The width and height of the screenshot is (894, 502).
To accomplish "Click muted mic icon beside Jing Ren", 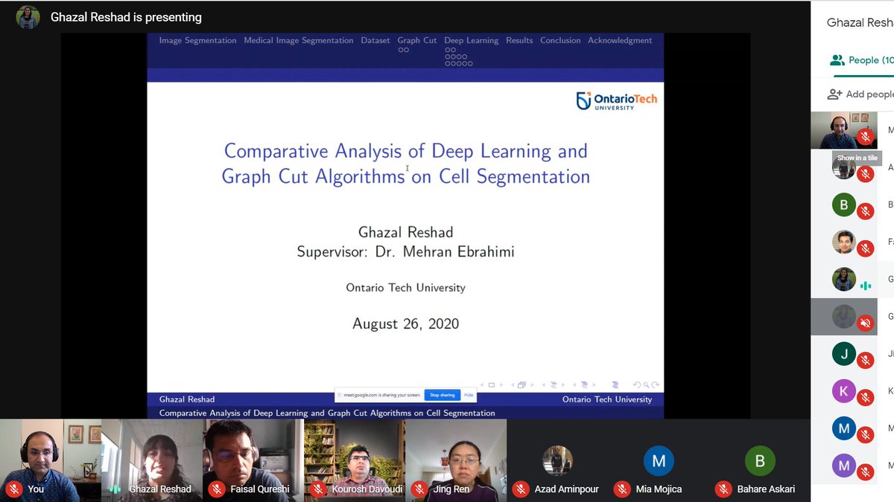I will coord(419,489).
